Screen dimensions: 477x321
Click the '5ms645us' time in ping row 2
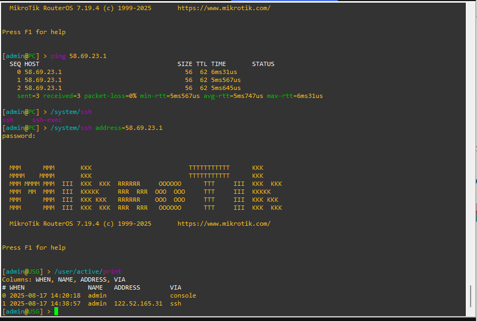coord(226,88)
